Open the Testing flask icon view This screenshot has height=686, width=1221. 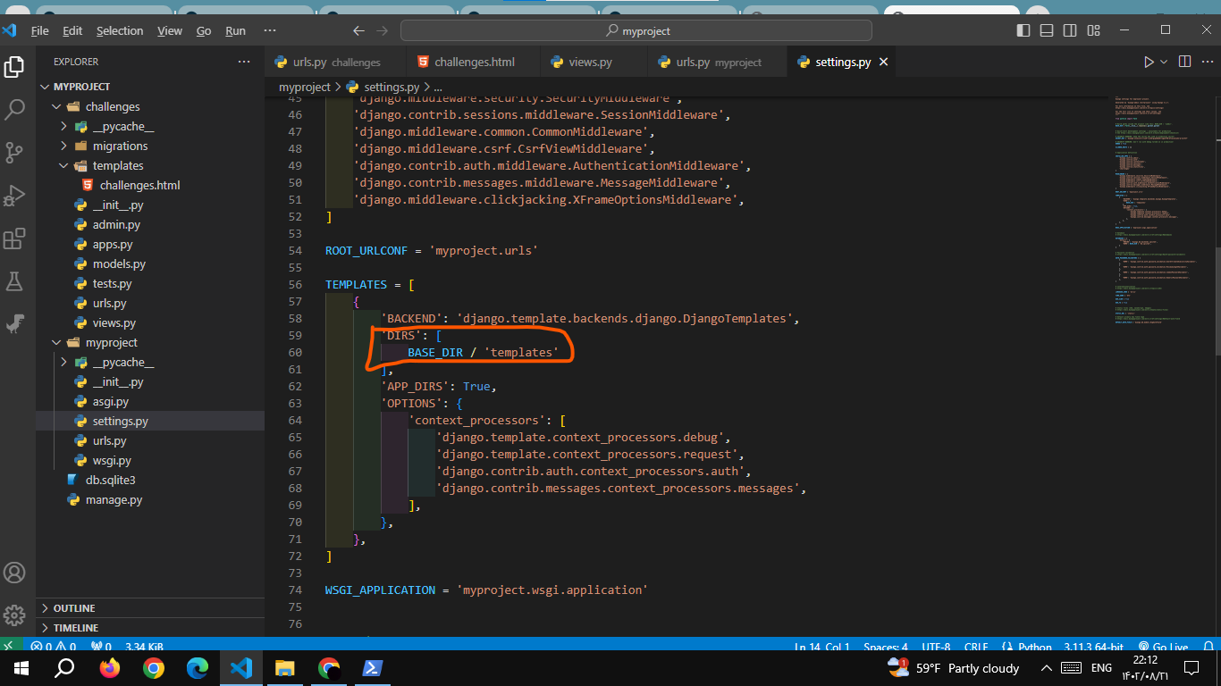(15, 281)
